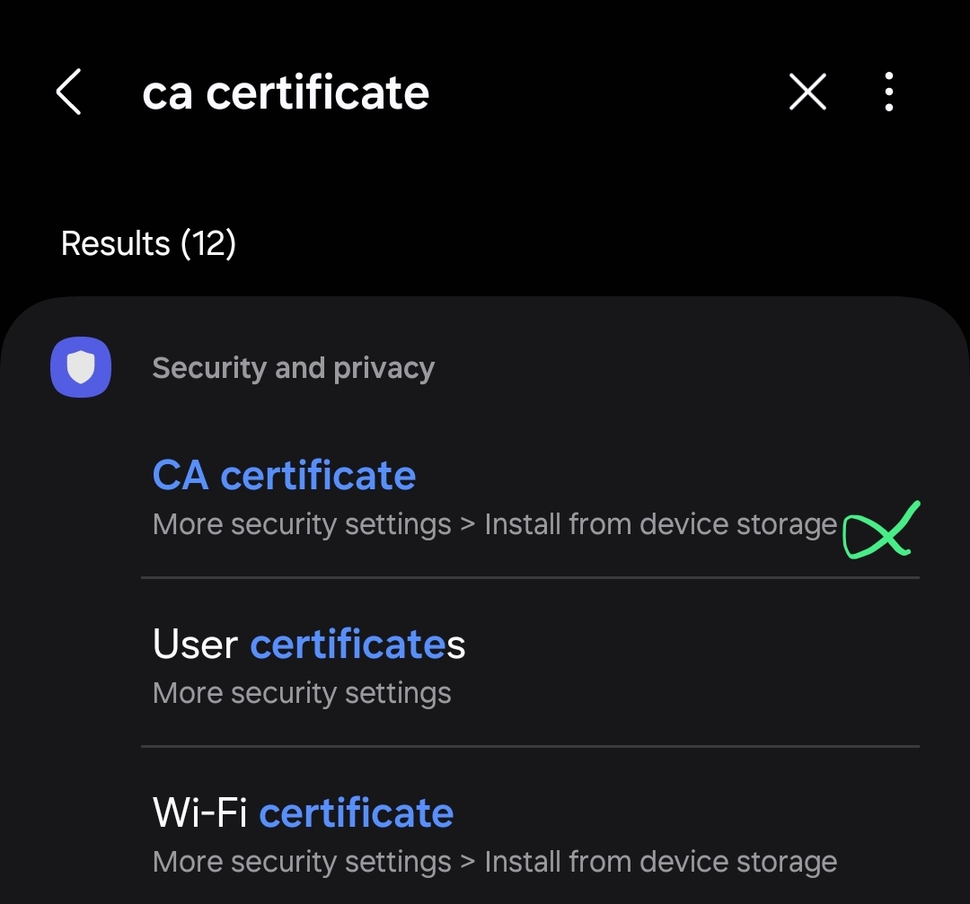Tap the word "User" in second result title

coord(195,645)
